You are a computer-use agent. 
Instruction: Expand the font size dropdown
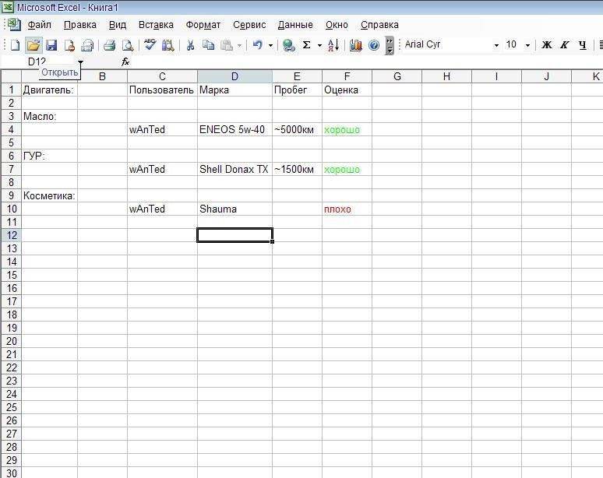(527, 45)
